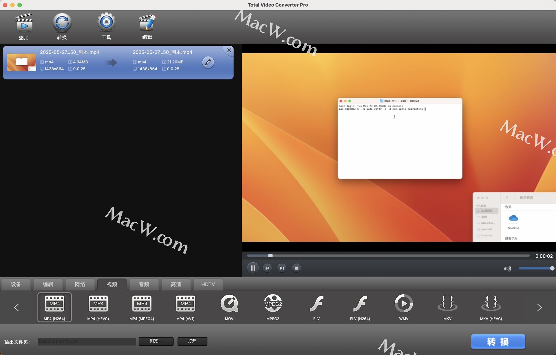
Task: Skip to next frame in player
Action: 282,268
